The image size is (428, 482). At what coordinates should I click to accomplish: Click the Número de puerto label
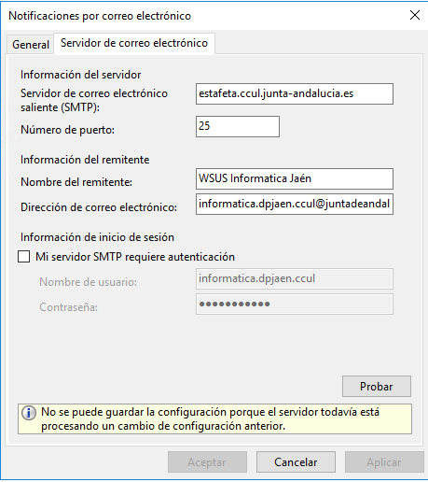click(x=67, y=130)
